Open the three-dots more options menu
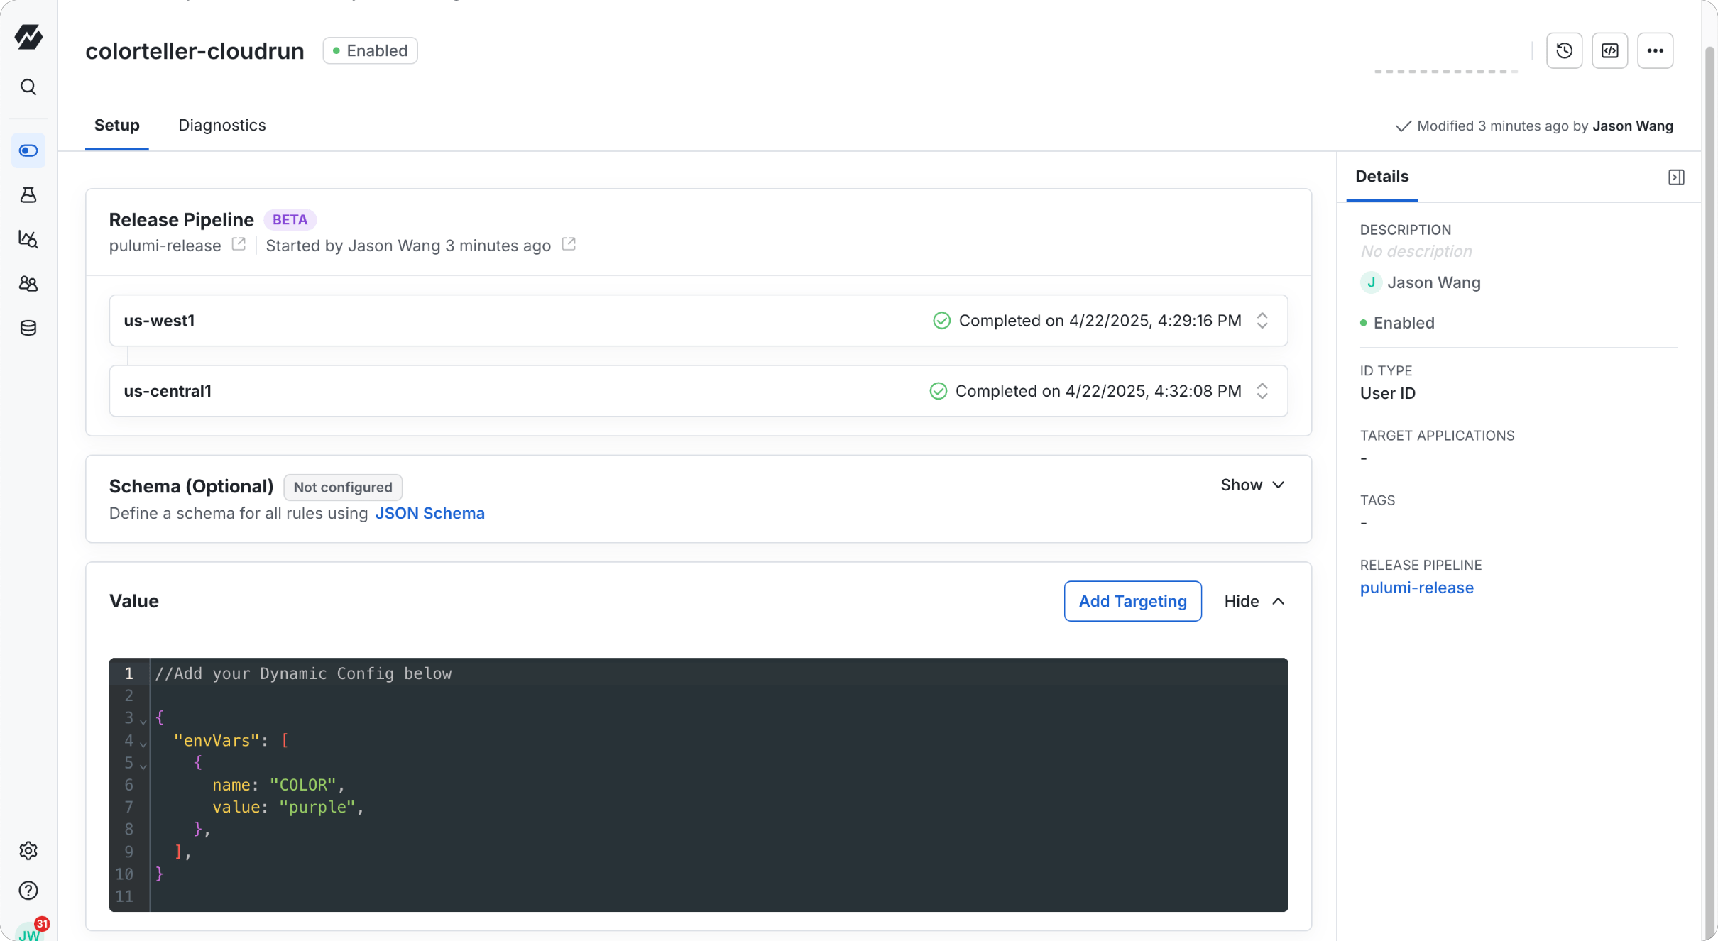 [x=1655, y=50]
